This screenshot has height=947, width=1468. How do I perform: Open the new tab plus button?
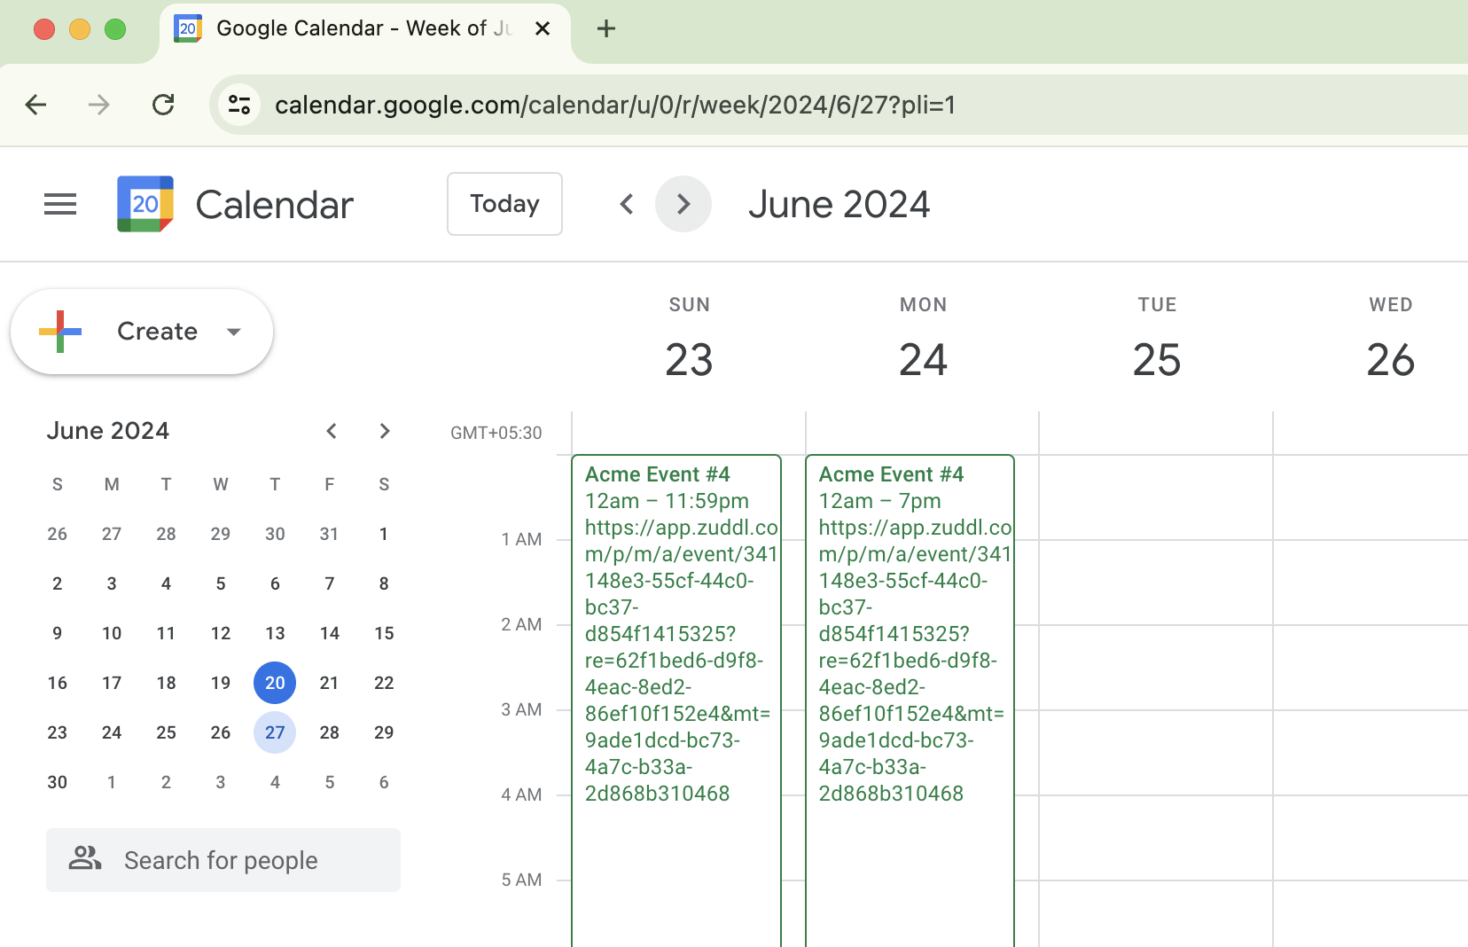pyautogui.click(x=606, y=29)
